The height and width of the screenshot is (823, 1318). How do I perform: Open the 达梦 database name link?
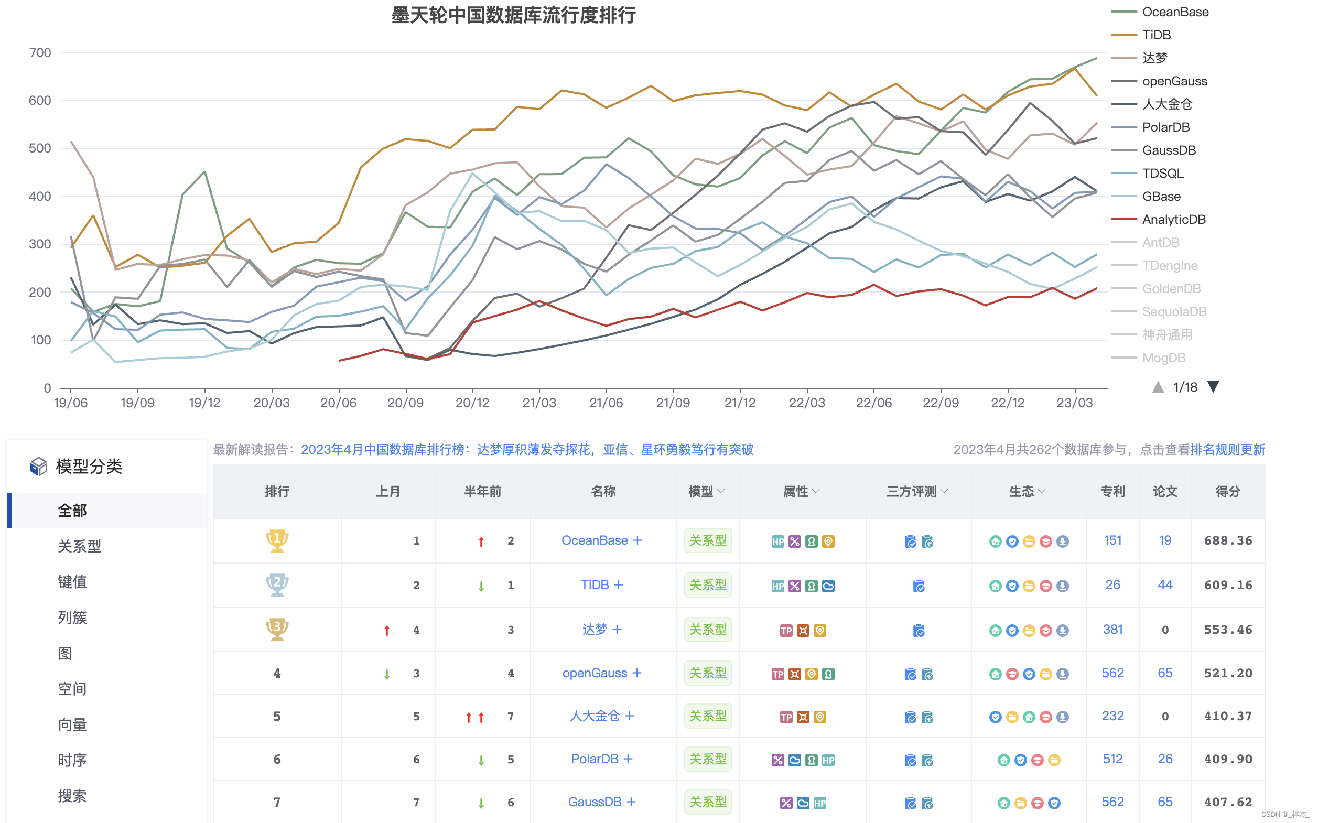point(595,630)
